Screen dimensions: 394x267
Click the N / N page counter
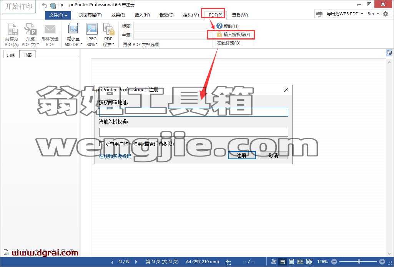124,262
